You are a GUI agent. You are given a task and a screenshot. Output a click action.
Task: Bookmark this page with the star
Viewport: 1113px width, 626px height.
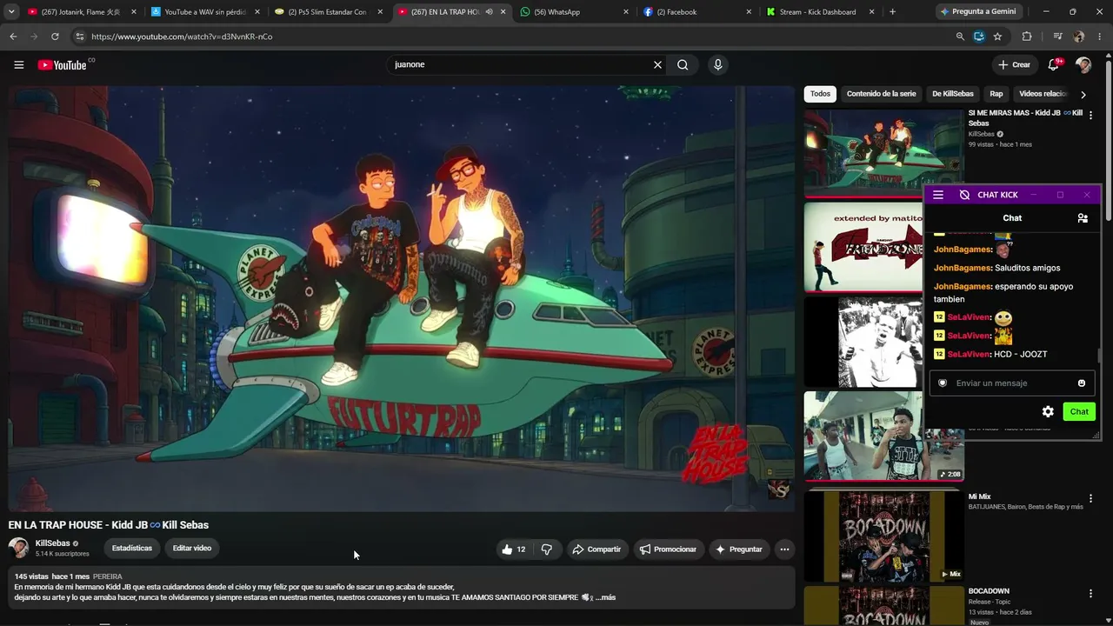click(x=997, y=37)
